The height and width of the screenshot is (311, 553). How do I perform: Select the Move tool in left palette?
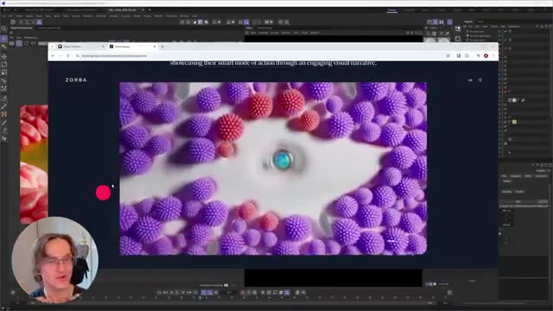4,56
